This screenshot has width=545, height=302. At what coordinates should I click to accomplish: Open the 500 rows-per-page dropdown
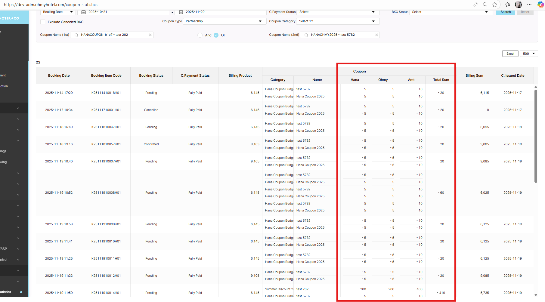[529, 54]
